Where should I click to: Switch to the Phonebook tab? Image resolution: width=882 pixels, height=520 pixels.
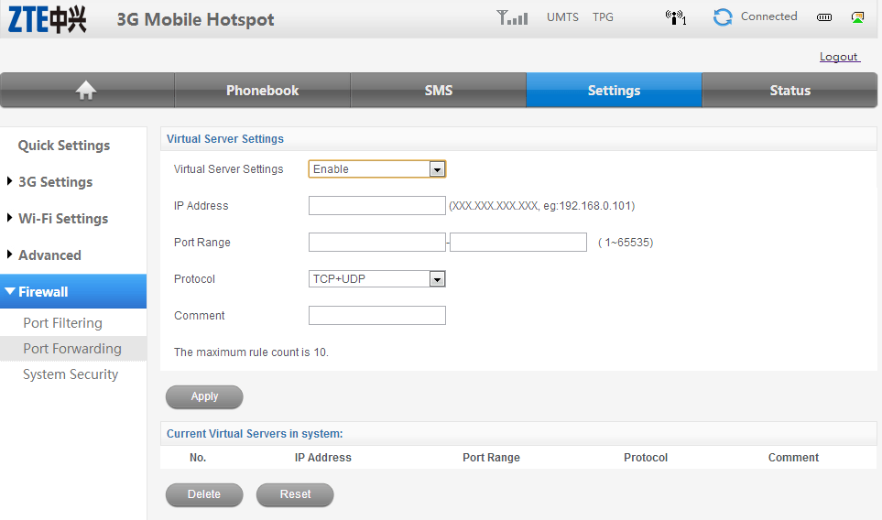click(262, 91)
